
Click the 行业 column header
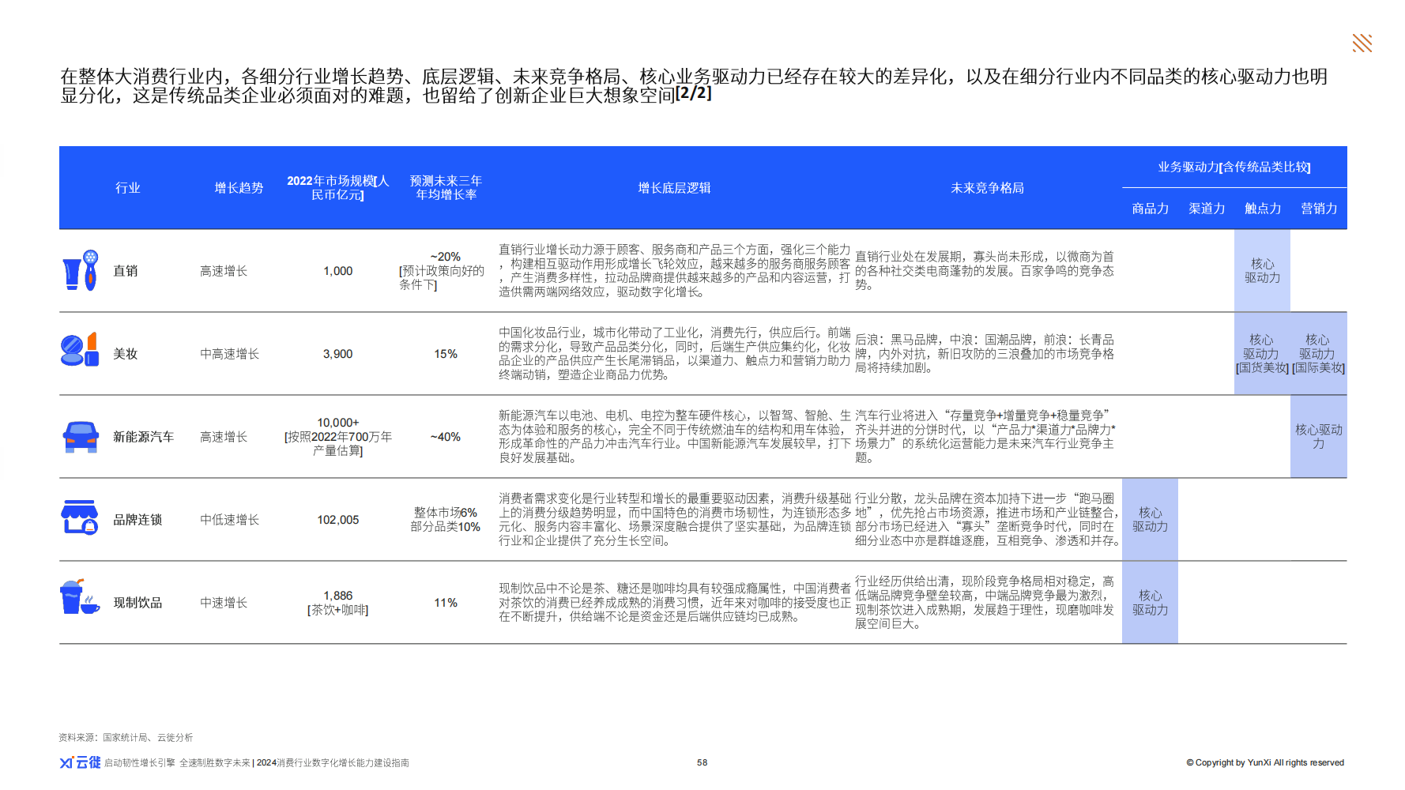(x=127, y=188)
